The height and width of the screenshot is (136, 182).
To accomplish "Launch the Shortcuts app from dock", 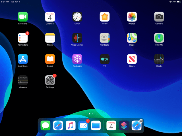I will (x=124, y=126).
